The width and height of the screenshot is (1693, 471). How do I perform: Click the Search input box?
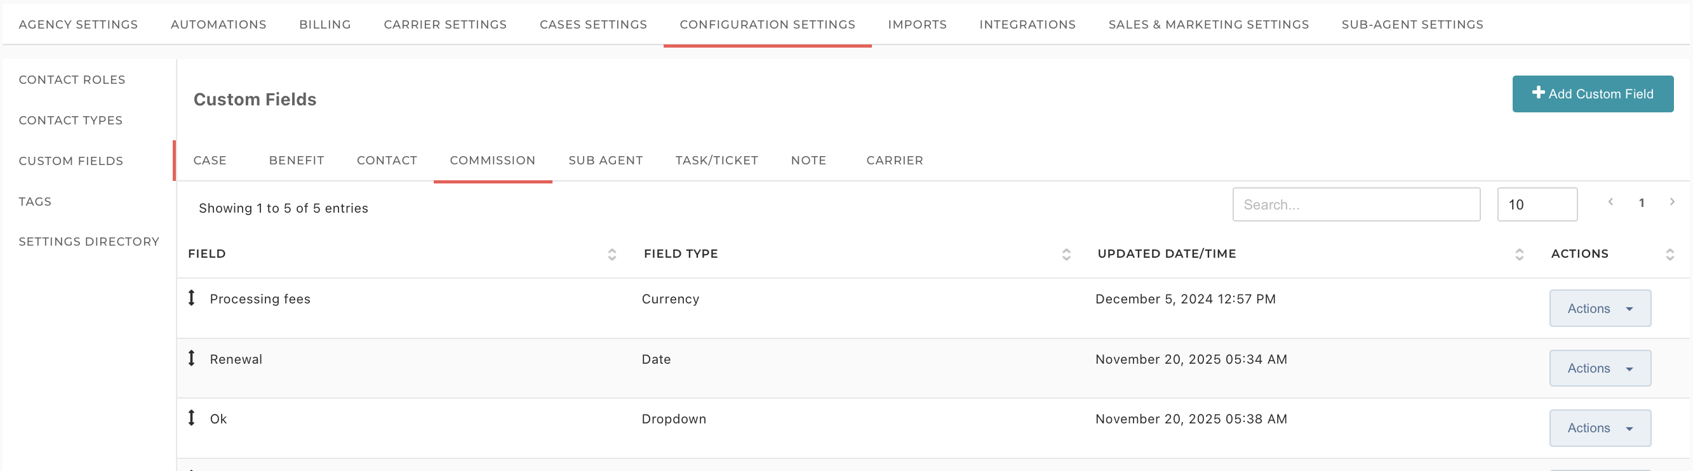point(1356,204)
